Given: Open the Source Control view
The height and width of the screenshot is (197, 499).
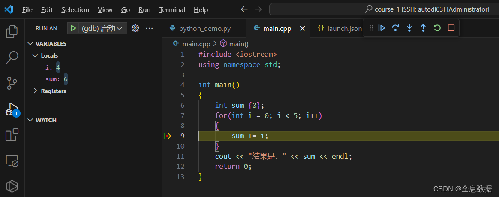Looking at the screenshot, I should pos(12,83).
